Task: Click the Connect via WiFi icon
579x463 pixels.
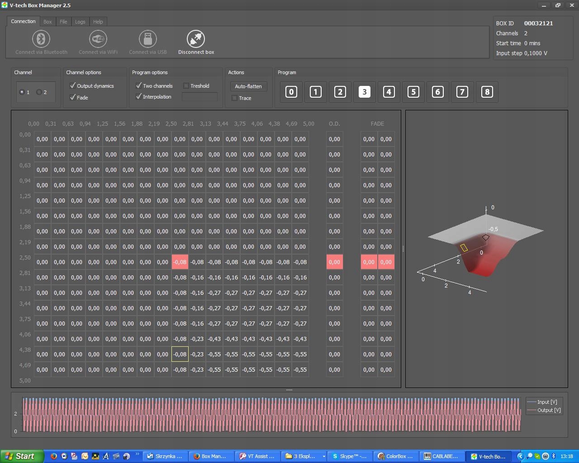Action: (98, 39)
